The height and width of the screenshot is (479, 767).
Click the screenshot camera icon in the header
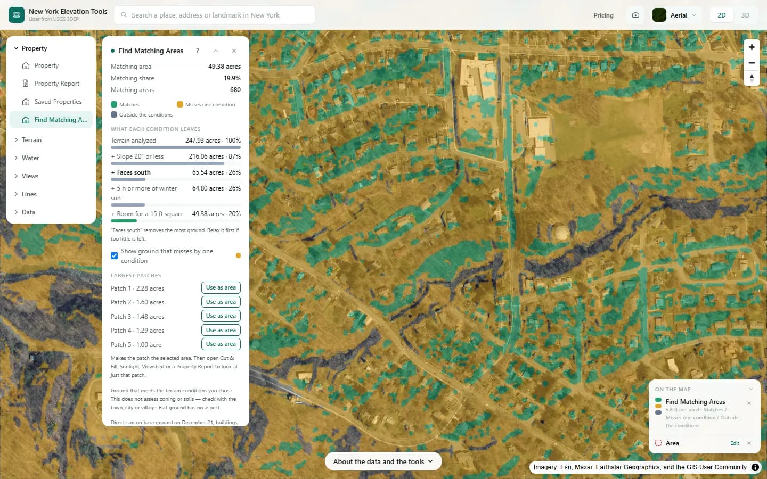tap(635, 15)
